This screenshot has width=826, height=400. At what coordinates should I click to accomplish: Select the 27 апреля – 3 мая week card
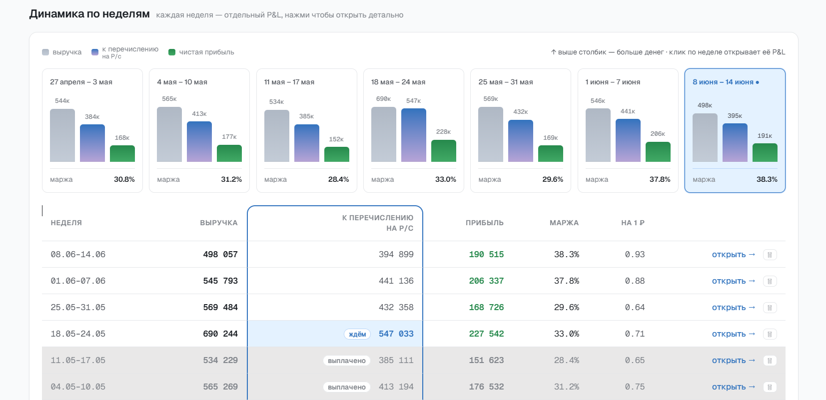[x=92, y=130]
